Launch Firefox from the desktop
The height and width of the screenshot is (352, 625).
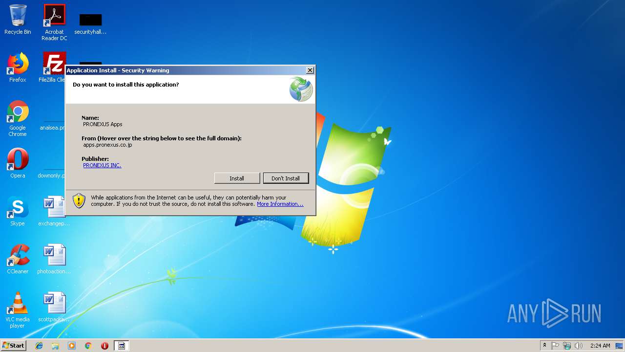point(18,67)
